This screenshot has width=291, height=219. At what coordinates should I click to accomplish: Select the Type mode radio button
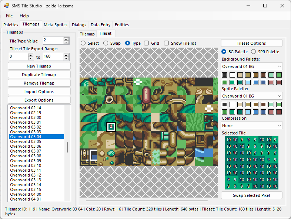pyautogui.click(x=133, y=43)
